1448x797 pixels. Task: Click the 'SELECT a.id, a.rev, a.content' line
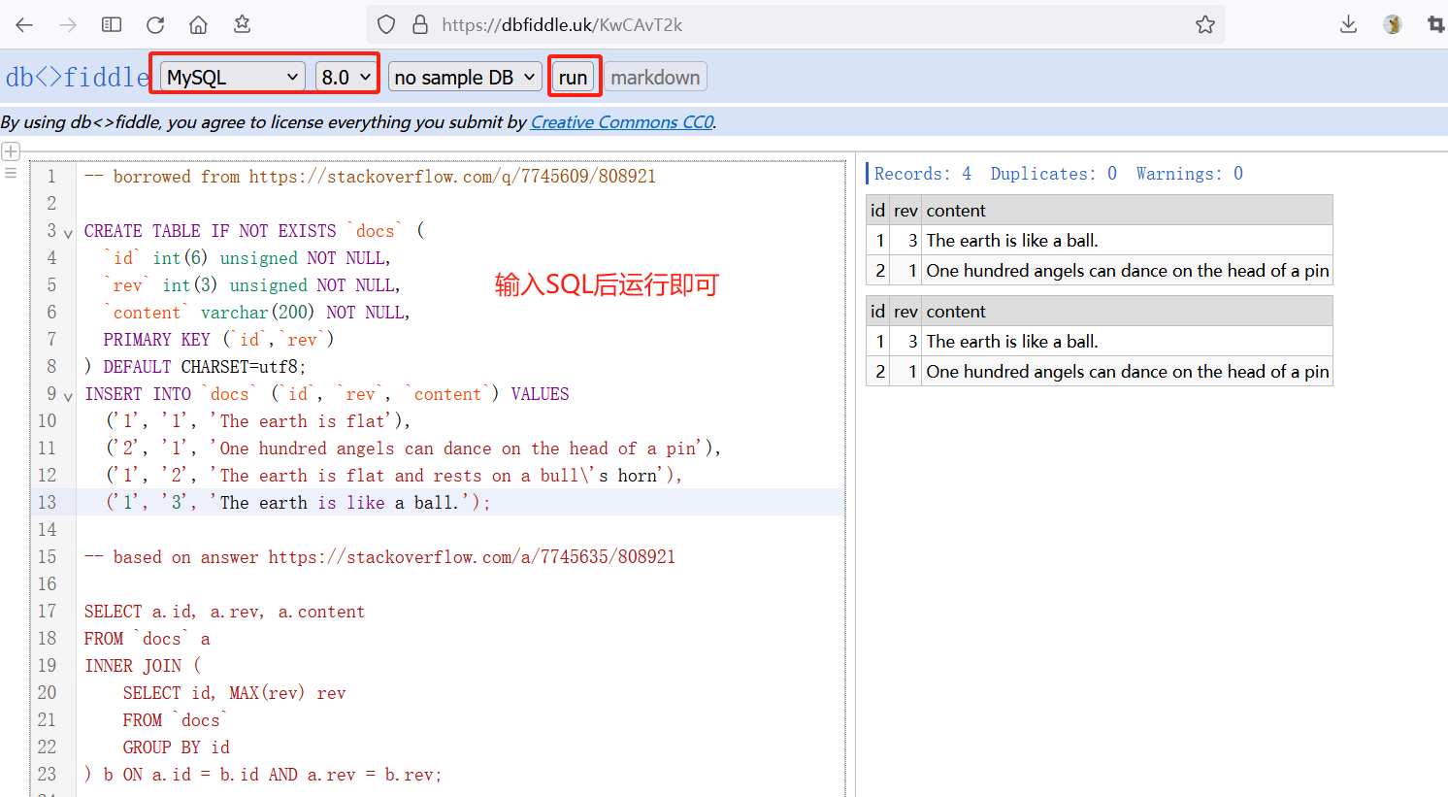click(x=224, y=612)
